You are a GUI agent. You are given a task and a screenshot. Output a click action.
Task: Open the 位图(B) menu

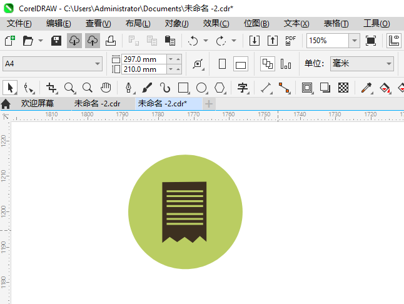tap(256, 23)
